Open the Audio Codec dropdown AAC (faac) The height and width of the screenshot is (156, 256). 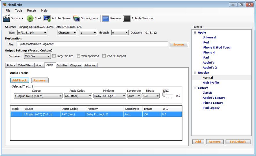coord(78,96)
